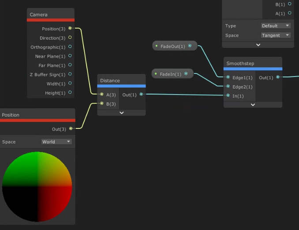Select the FadeOut property node

click(x=175, y=46)
